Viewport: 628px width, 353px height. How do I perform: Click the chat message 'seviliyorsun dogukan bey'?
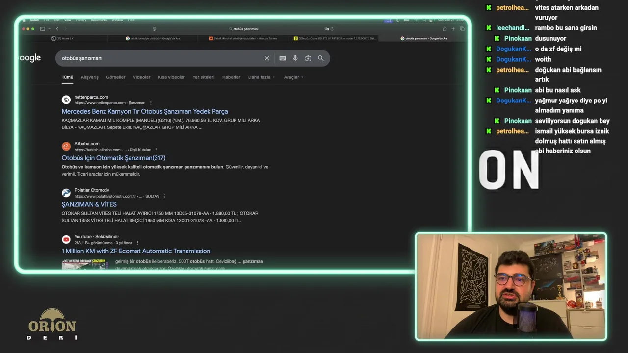pyautogui.click(x=572, y=121)
